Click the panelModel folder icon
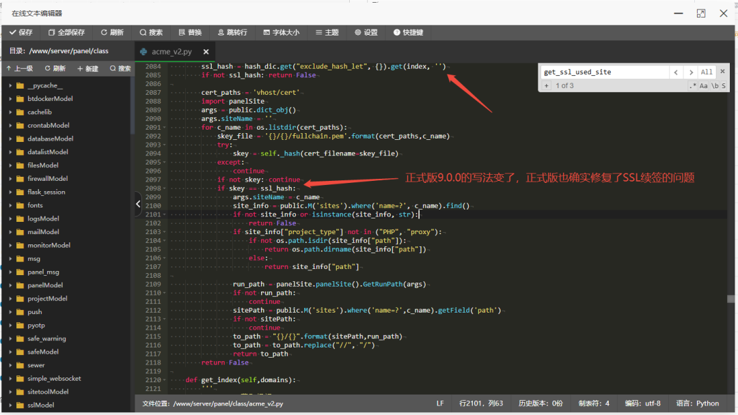The width and height of the screenshot is (738, 415). (x=20, y=285)
